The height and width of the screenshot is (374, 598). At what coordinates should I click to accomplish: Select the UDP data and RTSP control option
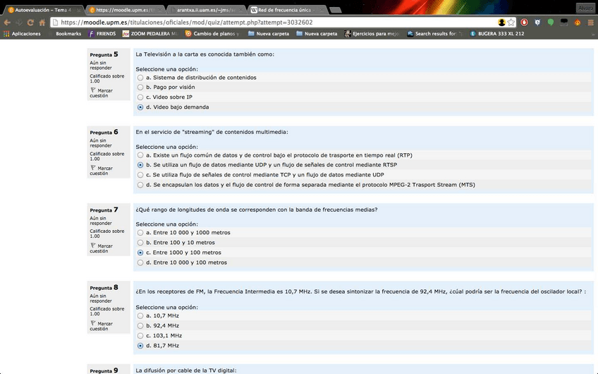(x=140, y=165)
